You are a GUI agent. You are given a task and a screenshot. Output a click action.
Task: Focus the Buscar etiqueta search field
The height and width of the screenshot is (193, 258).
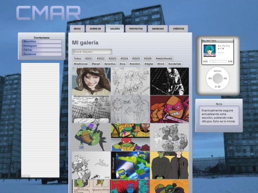[x=92, y=51]
